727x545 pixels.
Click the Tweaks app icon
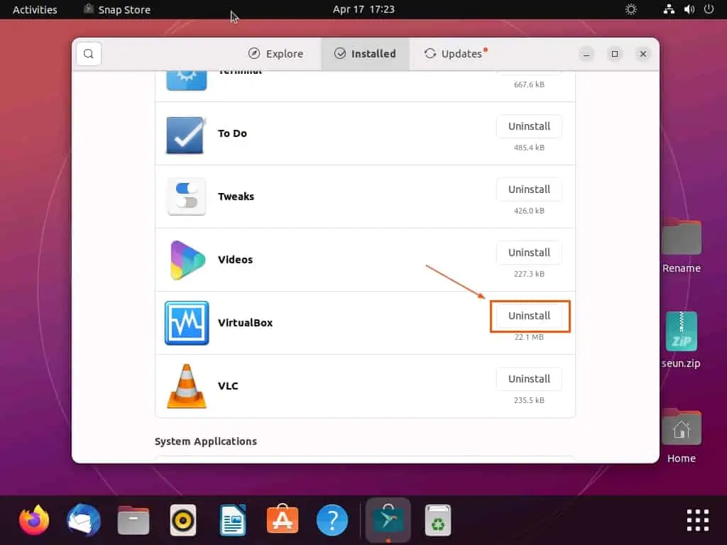point(187,197)
